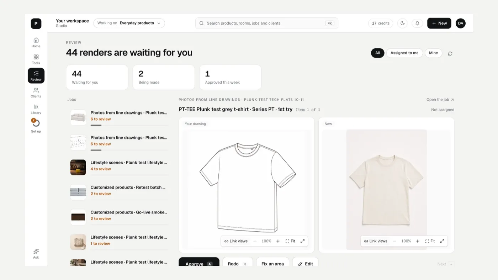Open the Waiting for you stat card
Viewport: 498px width, 280px height.
point(97,77)
